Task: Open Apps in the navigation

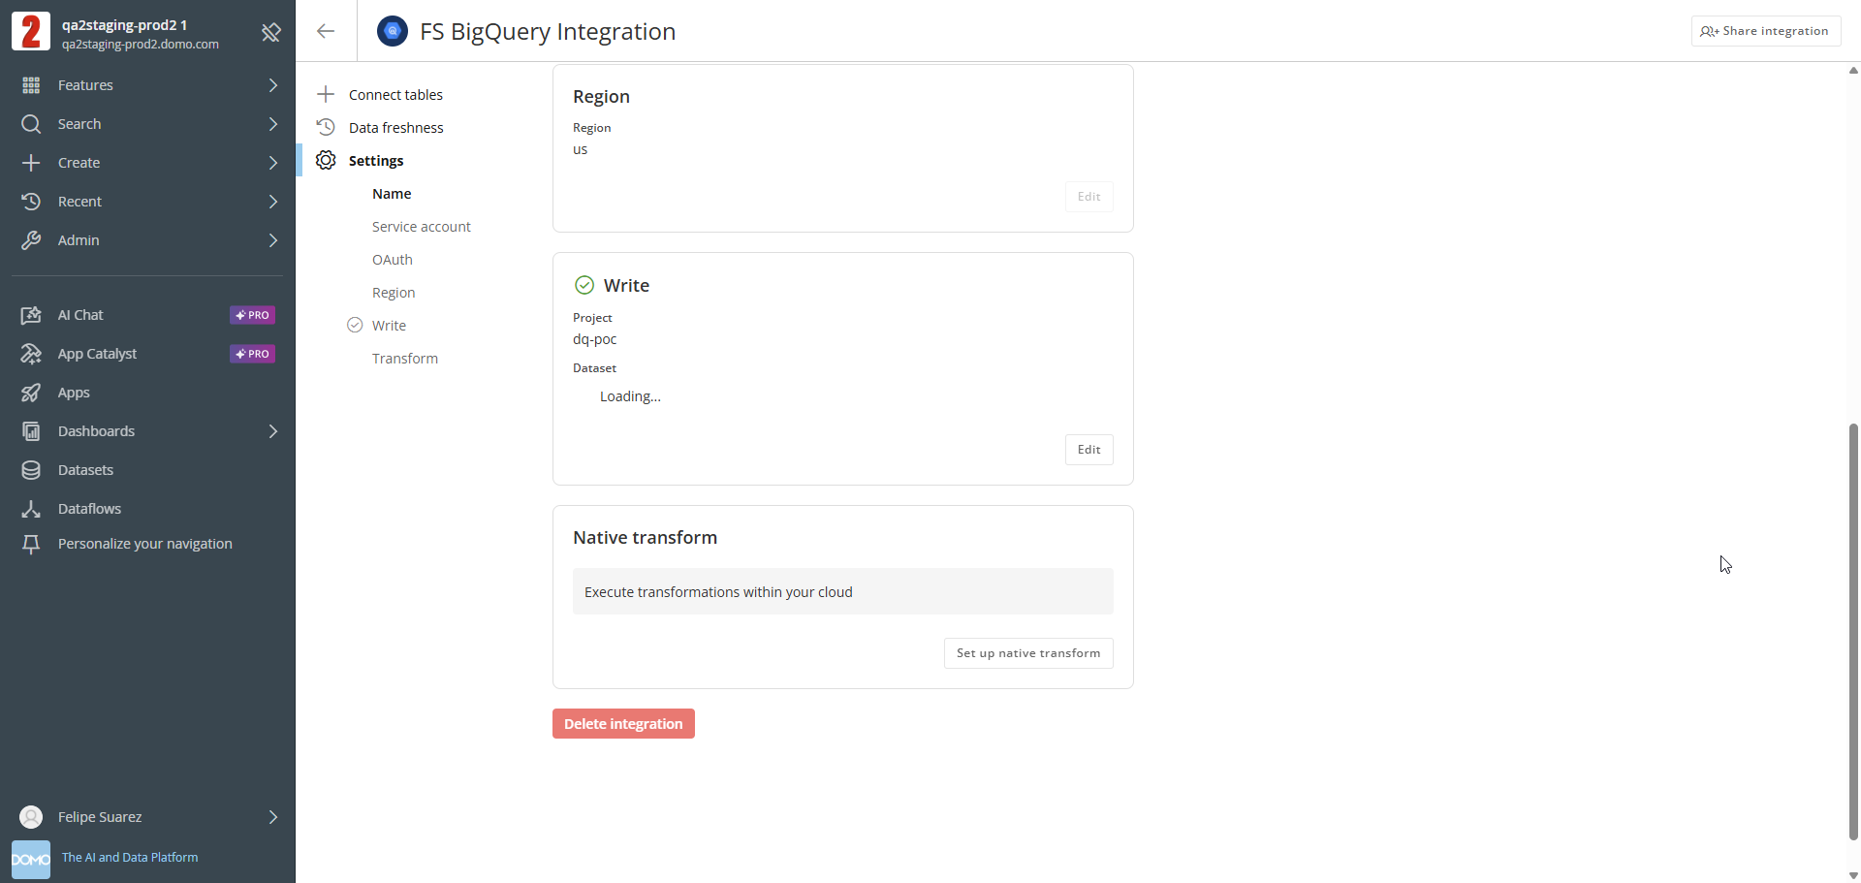Action: (x=74, y=393)
